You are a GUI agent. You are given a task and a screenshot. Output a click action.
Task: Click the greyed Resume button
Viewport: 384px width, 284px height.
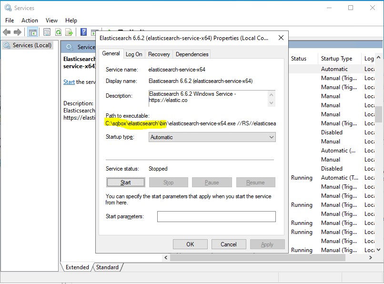[255, 183]
